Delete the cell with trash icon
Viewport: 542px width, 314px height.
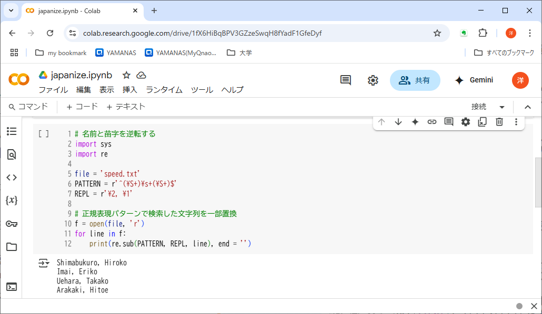click(499, 122)
